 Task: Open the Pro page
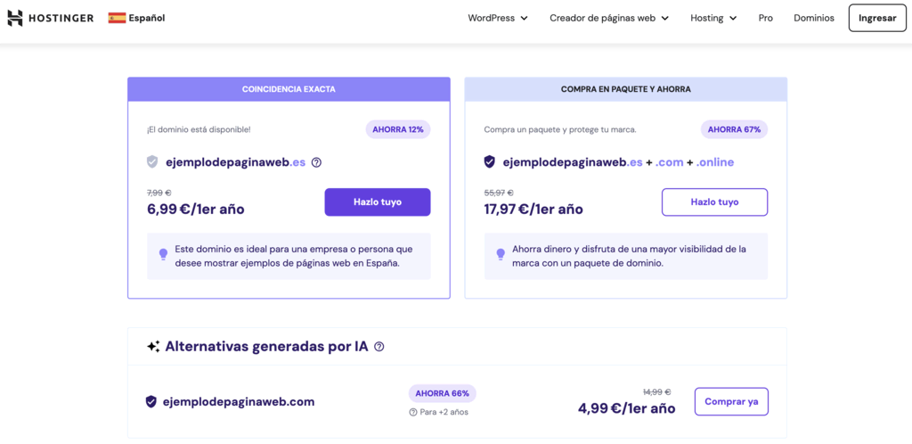[x=765, y=18]
